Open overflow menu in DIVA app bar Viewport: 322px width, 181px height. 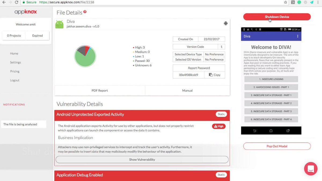point(297,36)
